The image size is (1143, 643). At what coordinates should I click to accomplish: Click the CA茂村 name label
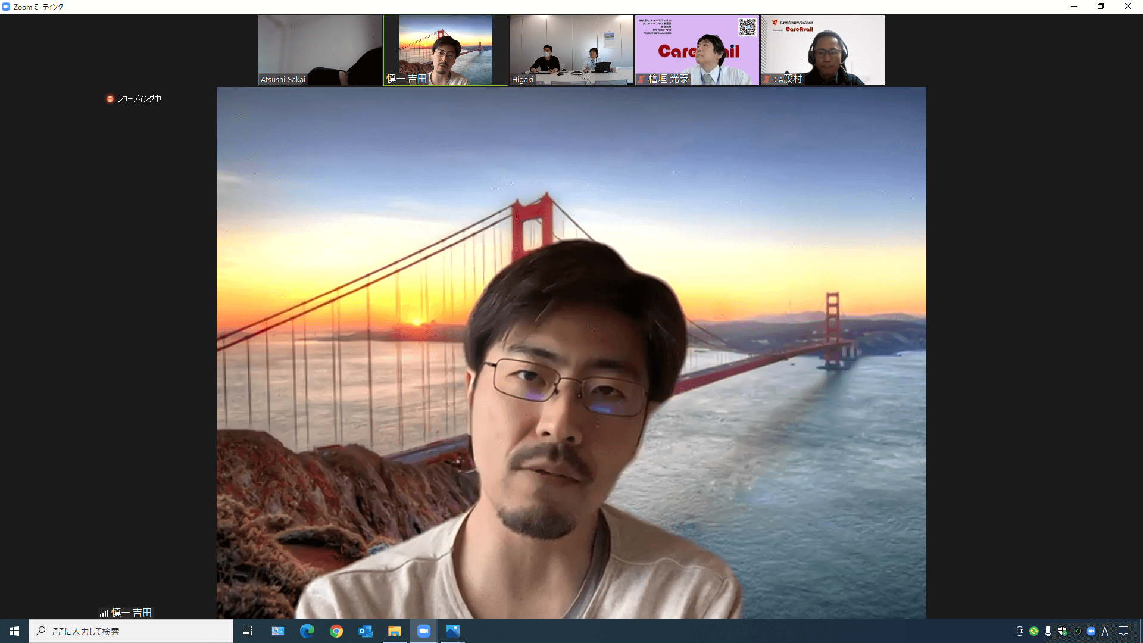click(788, 79)
